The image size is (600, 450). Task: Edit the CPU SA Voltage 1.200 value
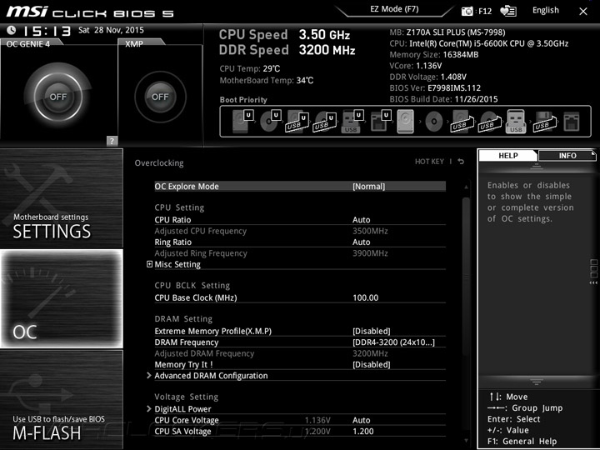(x=363, y=432)
